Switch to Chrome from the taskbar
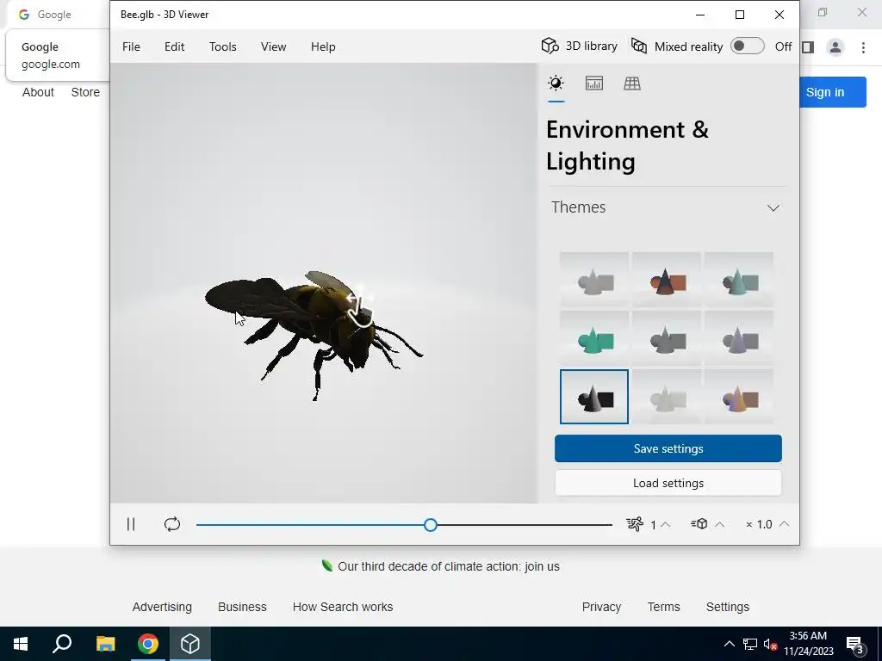Screen dimensions: 882x661 point(148,644)
